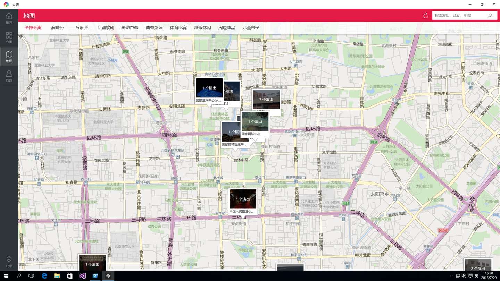Open the volume control in system tray
Viewport: 500px width, 281px height.
coord(464,276)
